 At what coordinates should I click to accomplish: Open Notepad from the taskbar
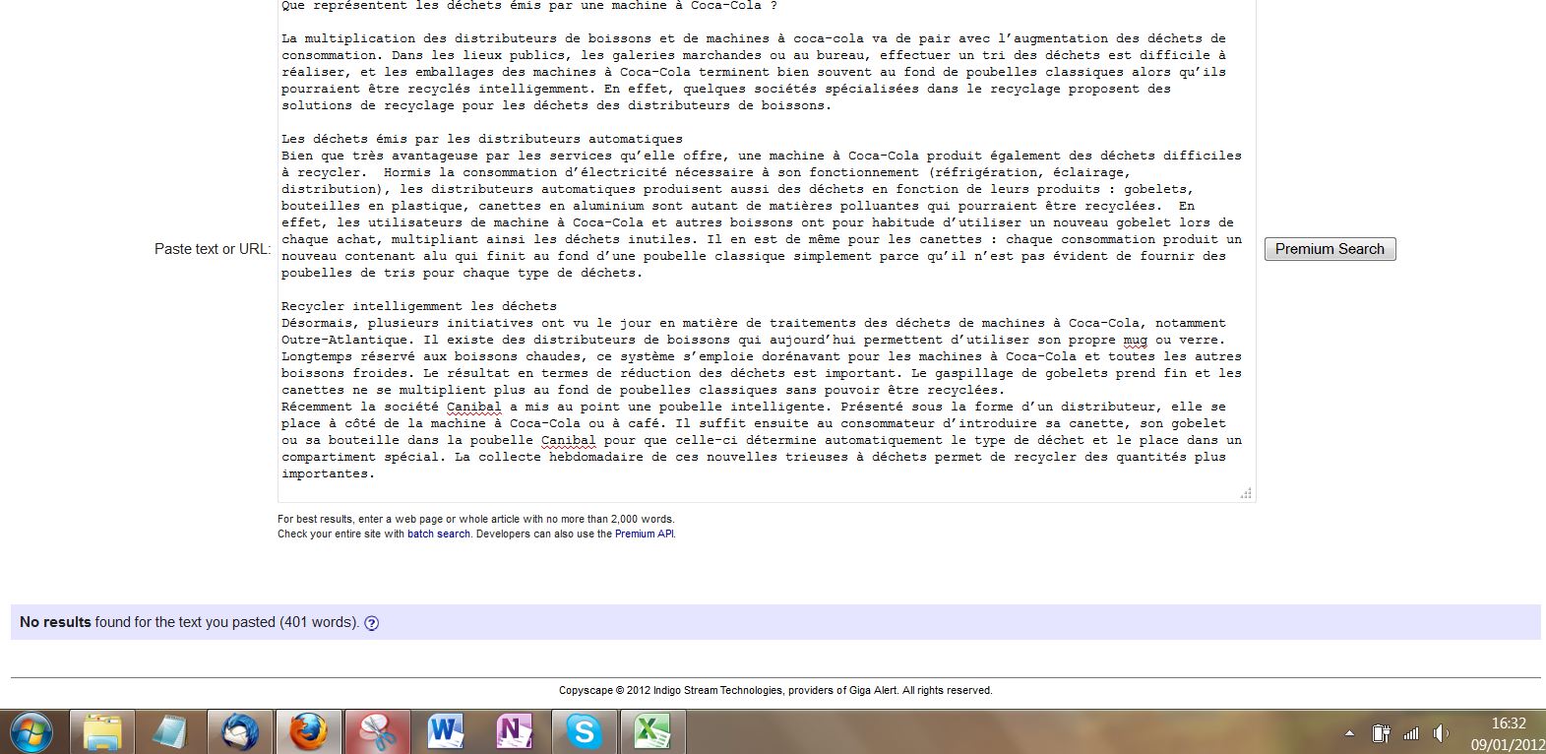(x=170, y=732)
